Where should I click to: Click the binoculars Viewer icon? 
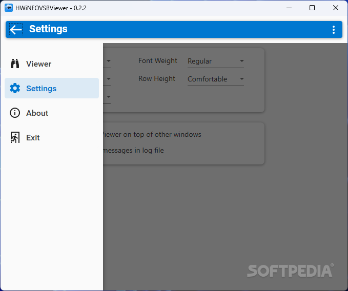15,64
